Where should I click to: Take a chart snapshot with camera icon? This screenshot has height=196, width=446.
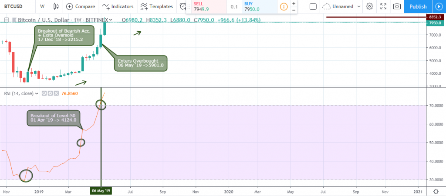[x=397, y=6]
